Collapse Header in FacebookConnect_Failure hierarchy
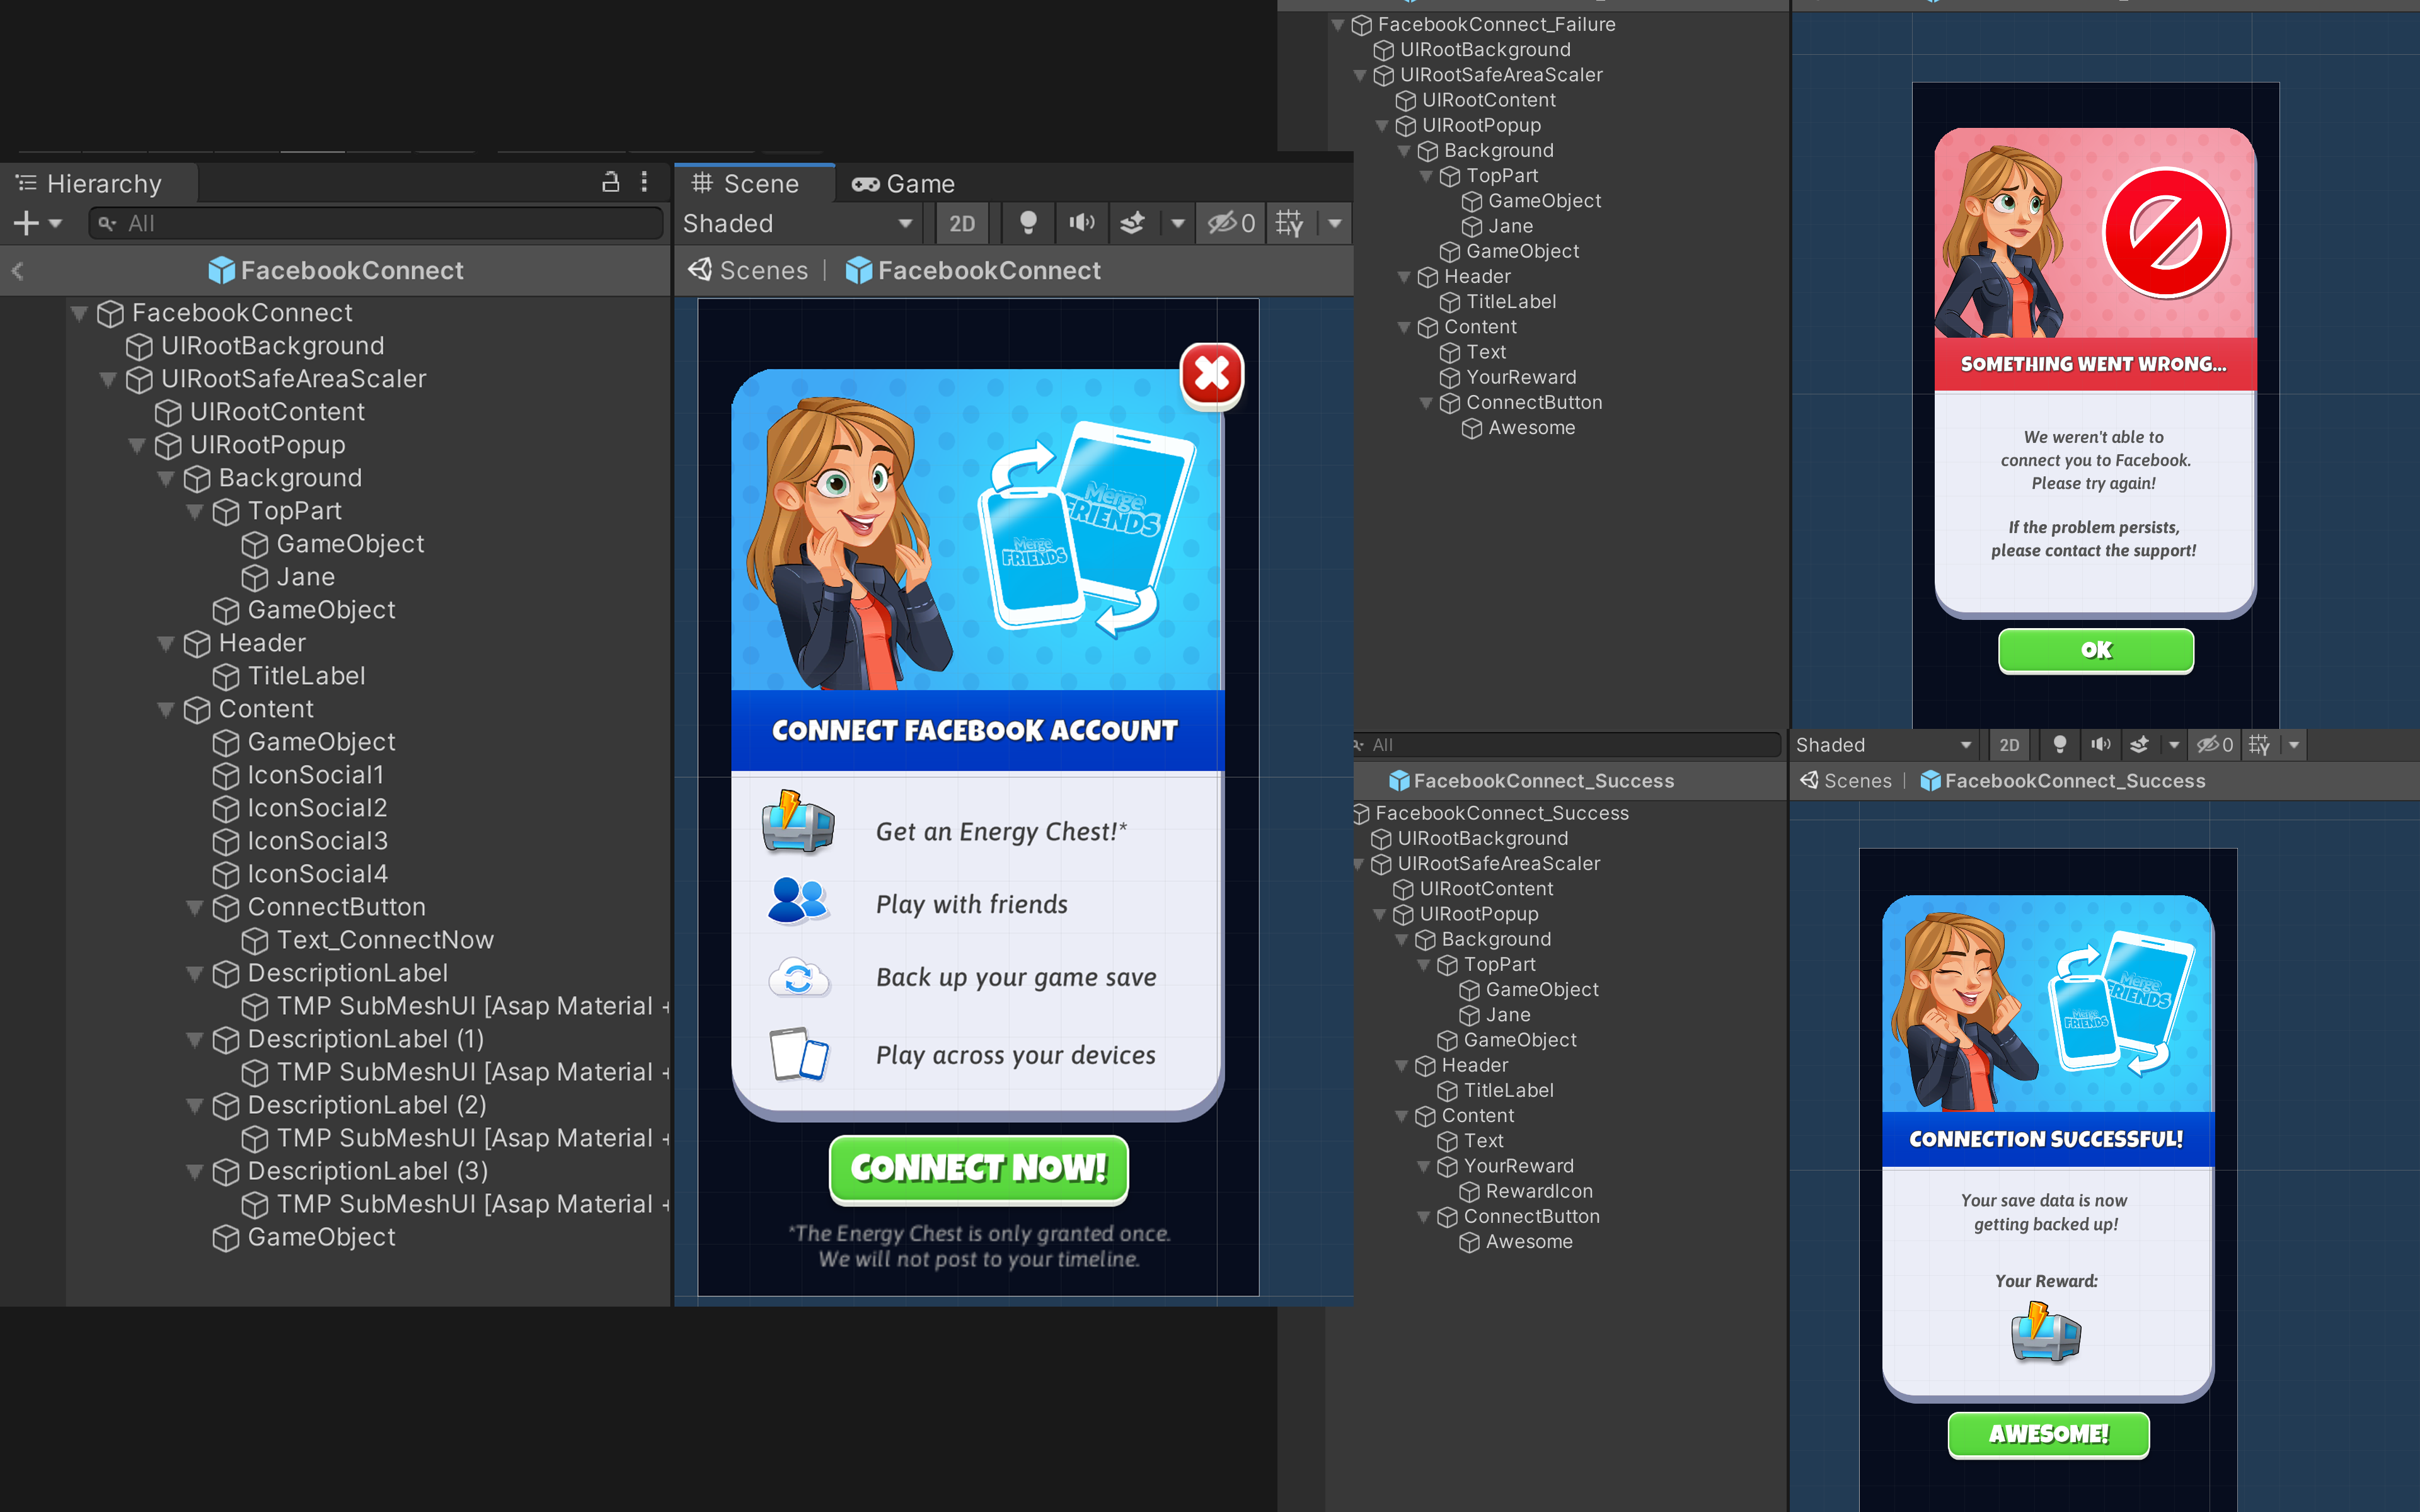The width and height of the screenshot is (2420, 1512). (1404, 277)
